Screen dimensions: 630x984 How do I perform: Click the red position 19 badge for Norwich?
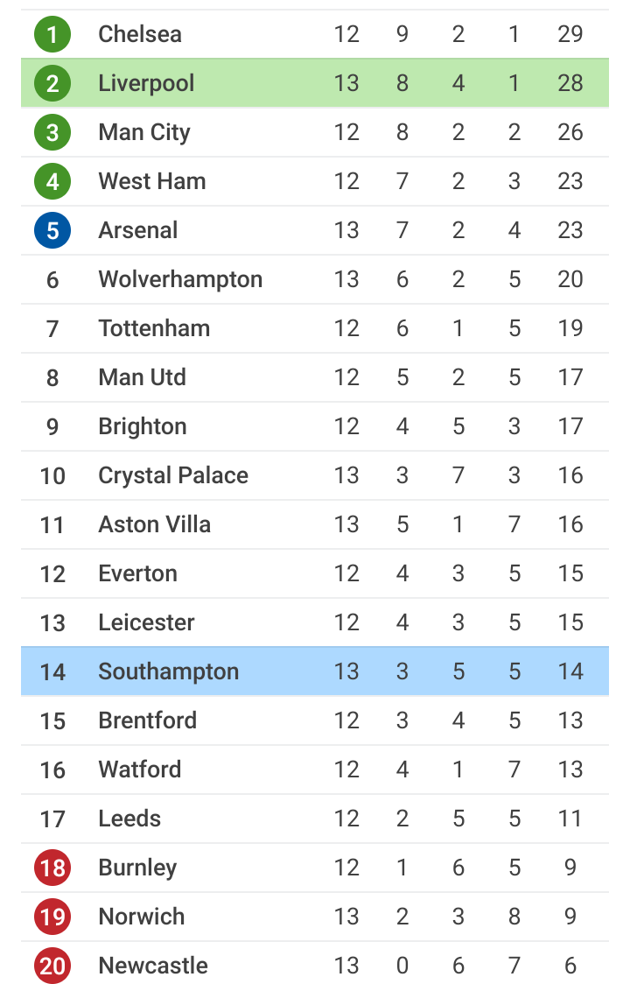52,917
